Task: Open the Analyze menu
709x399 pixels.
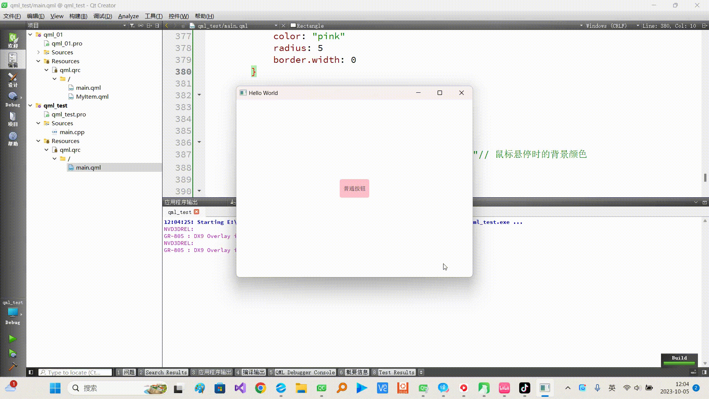Action: coord(128,16)
